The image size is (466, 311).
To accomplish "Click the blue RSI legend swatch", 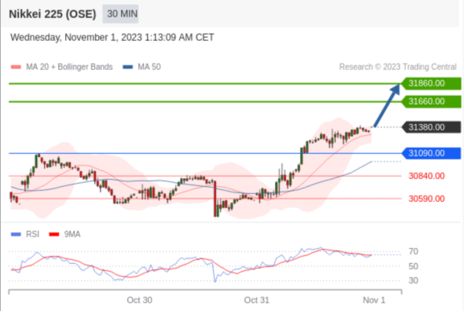I will 16,234.
